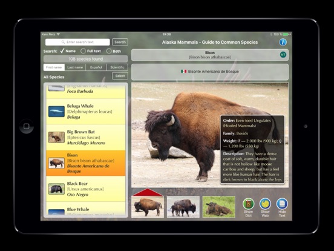
Task: Tap the [Delphinapterus leucas] scientific name
Action: point(90,112)
